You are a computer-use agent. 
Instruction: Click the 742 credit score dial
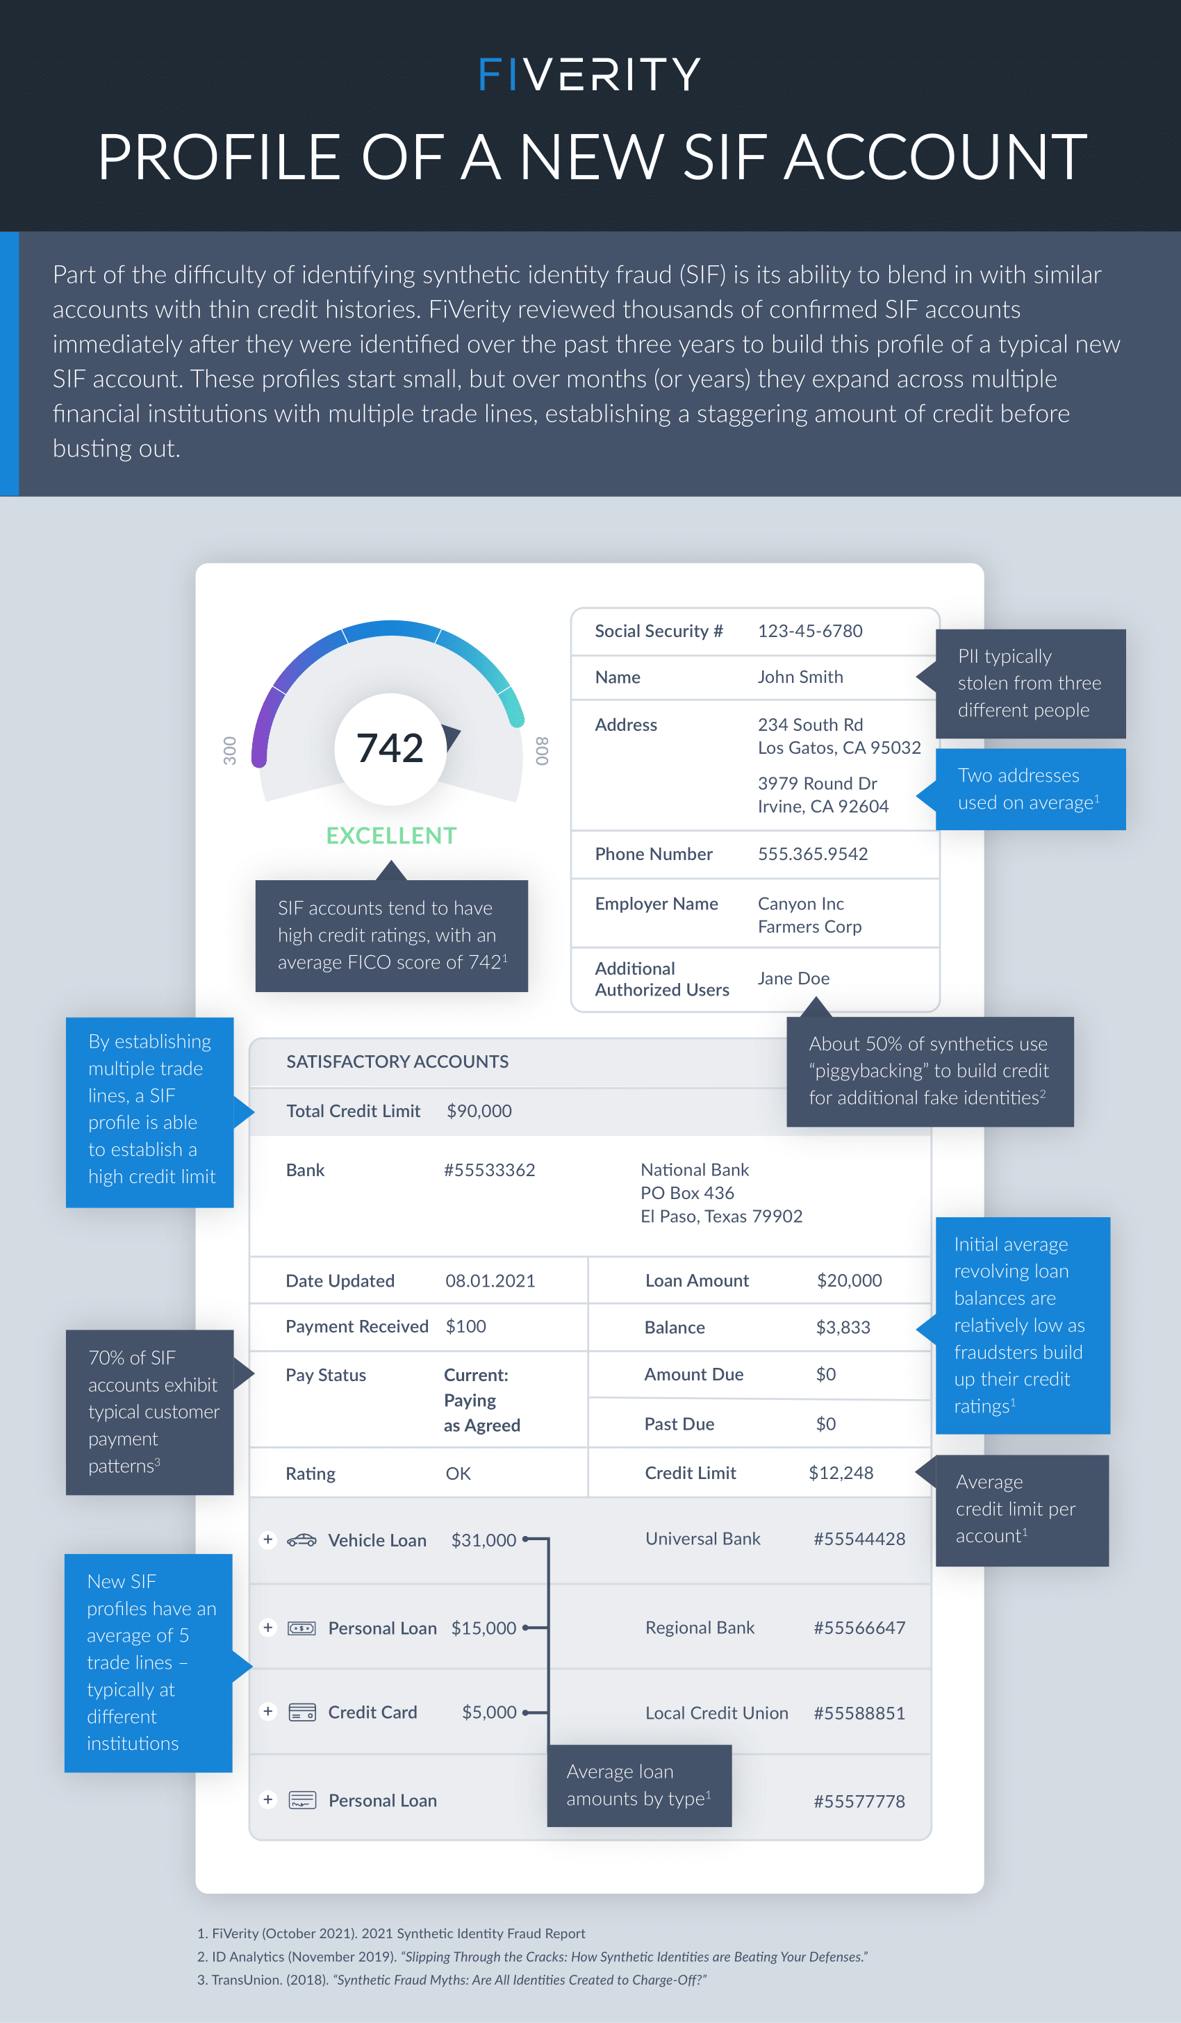coord(390,748)
